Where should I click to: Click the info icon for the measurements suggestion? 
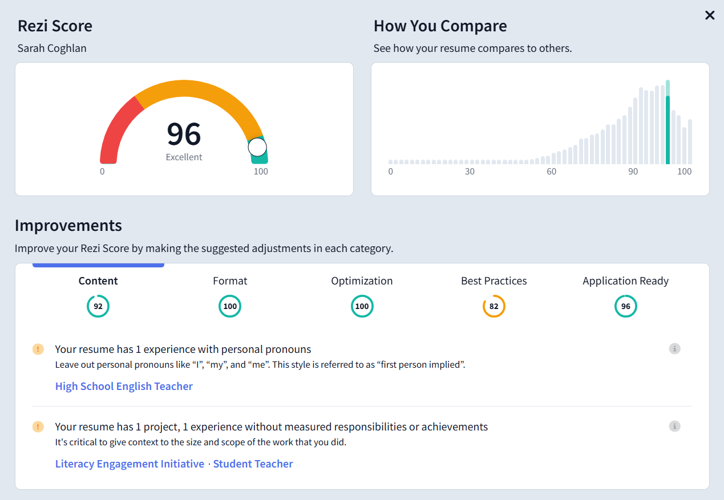point(674,426)
